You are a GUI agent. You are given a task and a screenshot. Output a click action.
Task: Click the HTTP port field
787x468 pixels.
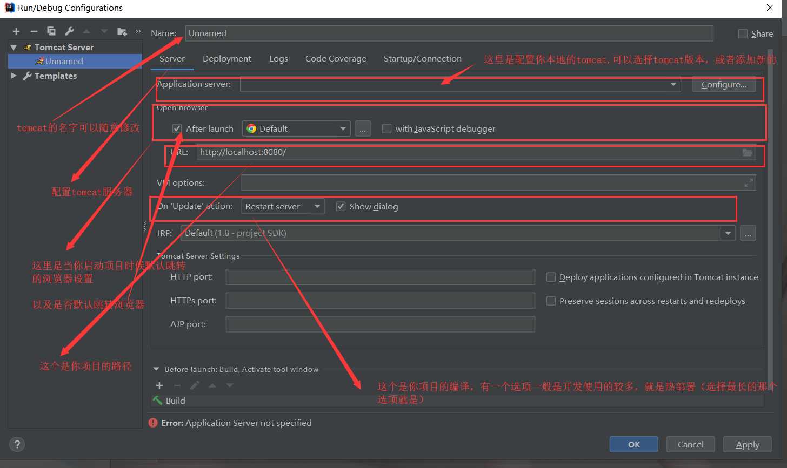point(381,277)
